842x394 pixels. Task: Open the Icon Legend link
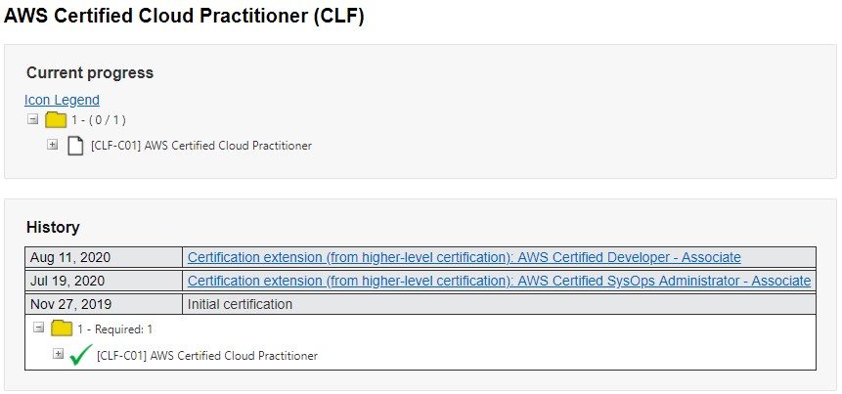(x=62, y=100)
